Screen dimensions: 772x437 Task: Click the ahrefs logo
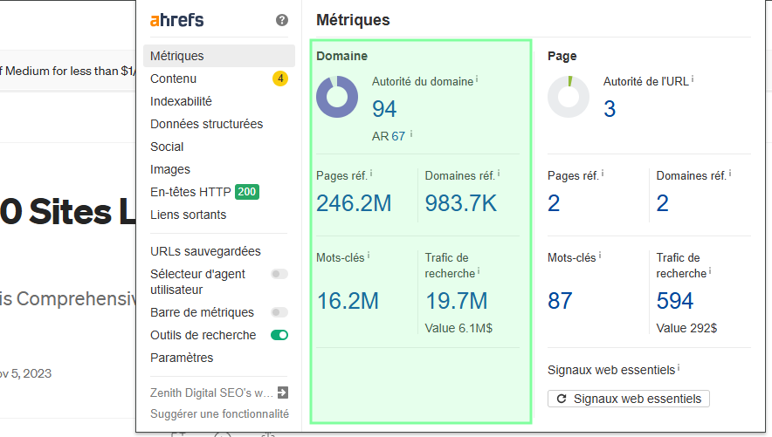(176, 20)
